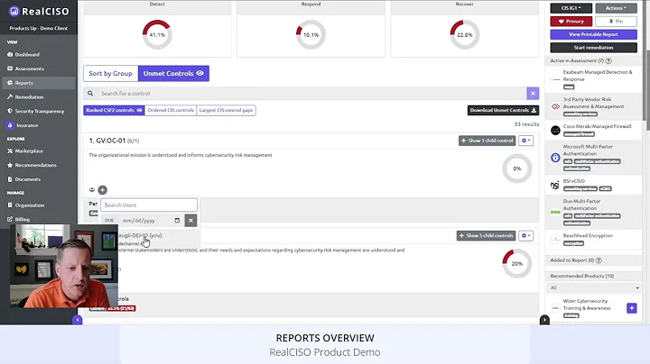Open Recommendations in the sidebar
The image size is (650, 364).
35,165
